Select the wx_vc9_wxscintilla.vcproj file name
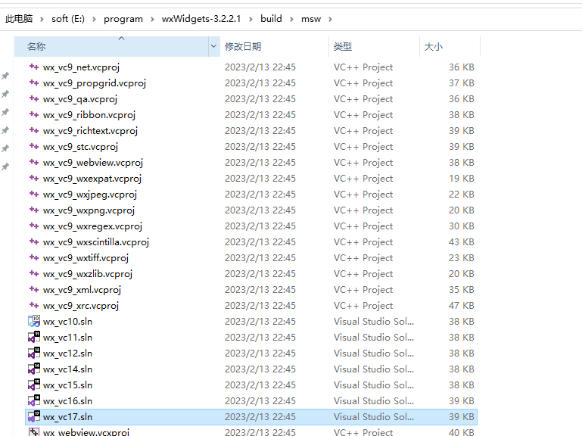This screenshot has width=582, height=436. point(96,242)
